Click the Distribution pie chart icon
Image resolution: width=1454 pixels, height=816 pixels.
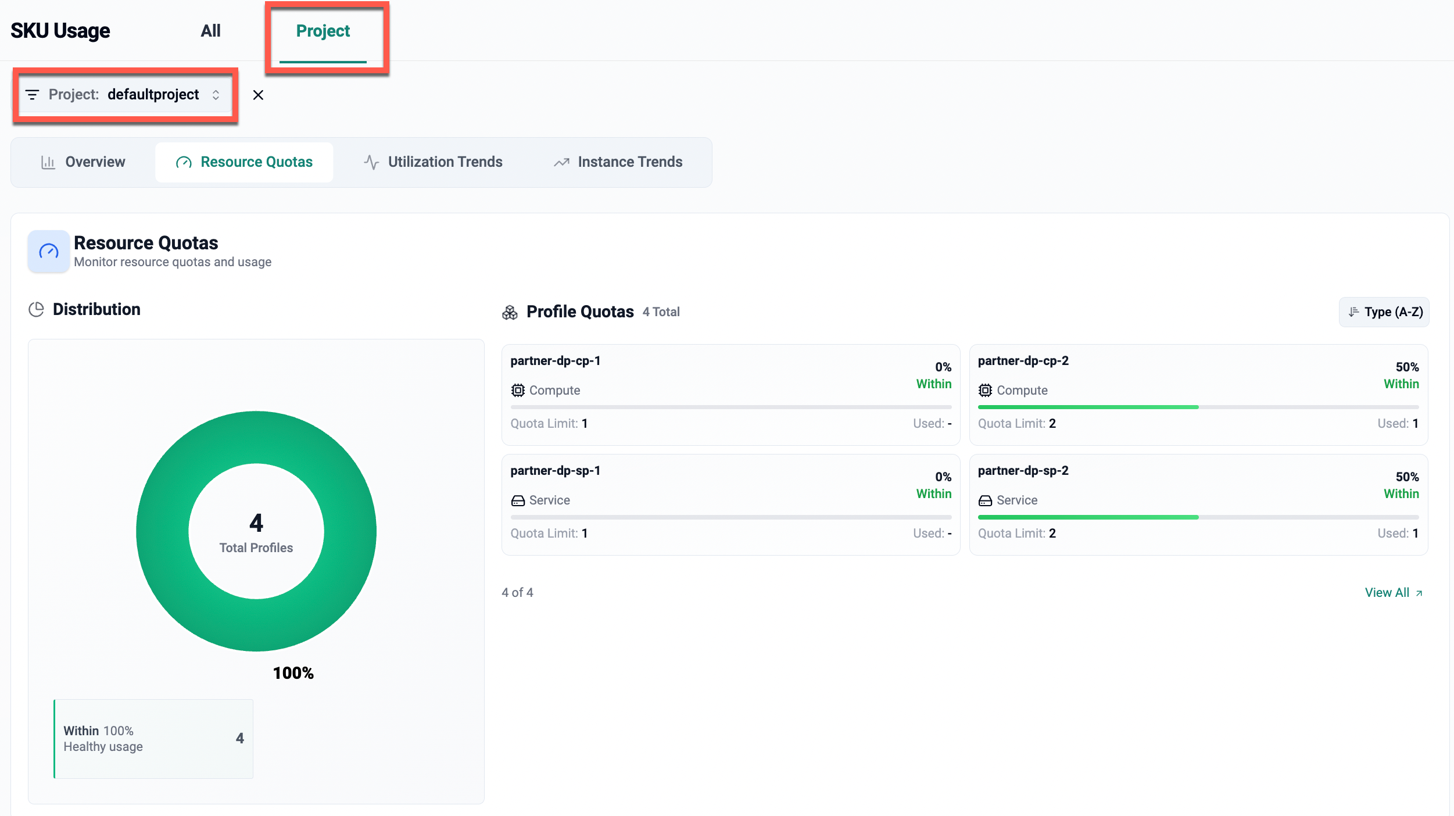coord(36,309)
